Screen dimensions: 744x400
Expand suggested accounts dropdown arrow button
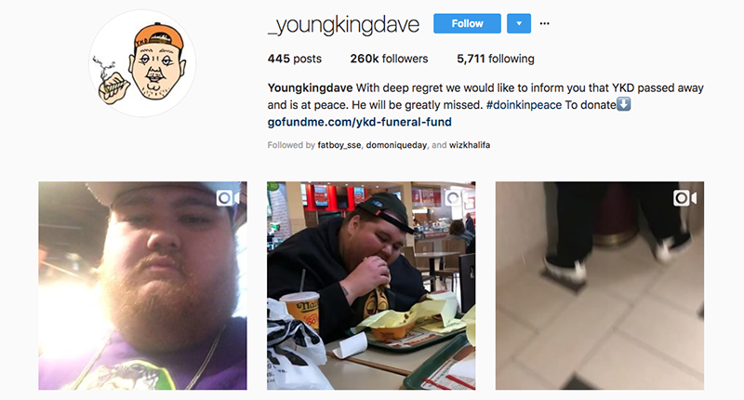tap(519, 23)
